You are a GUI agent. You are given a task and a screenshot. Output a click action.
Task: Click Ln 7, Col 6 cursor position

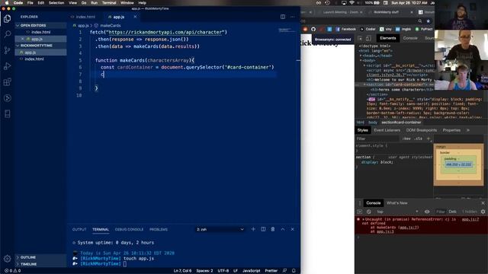183,271
